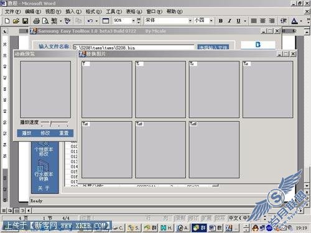The height and width of the screenshot is (233, 311).
Task: Open Print Preview in the Word toolbar
Action: pos(45,21)
